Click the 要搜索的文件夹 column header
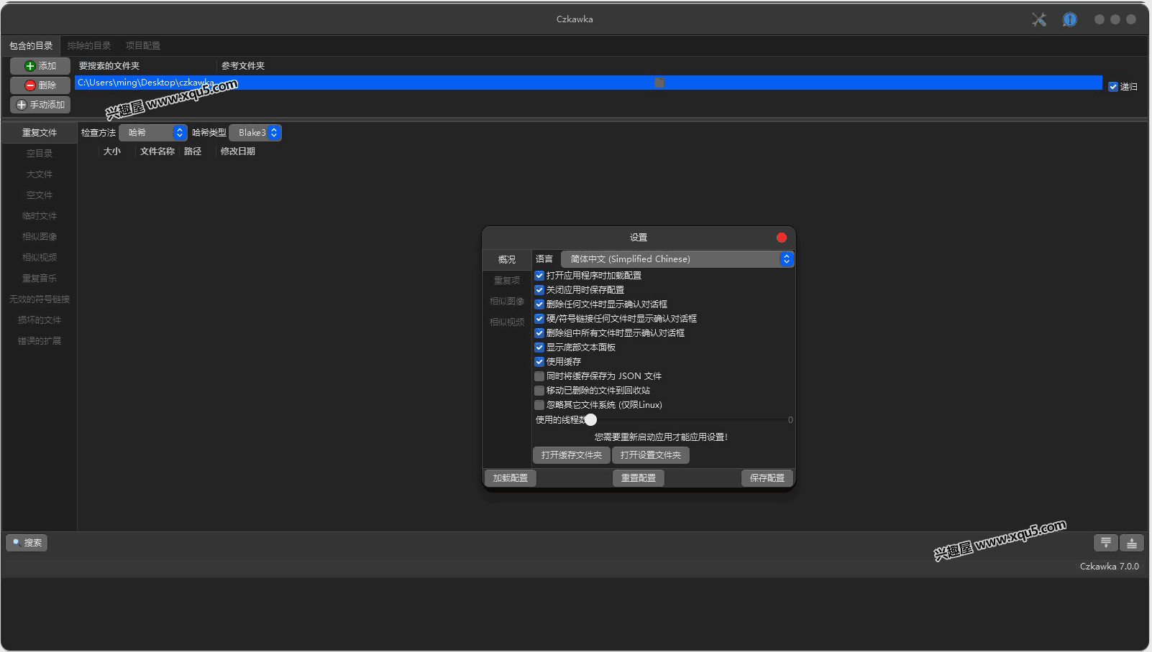Screen dimensions: 1152x652 (x=109, y=66)
